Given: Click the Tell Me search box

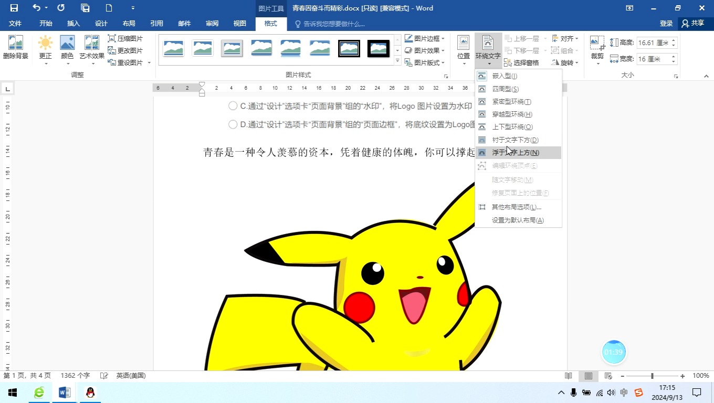Looking at the screenshot, I should (330, 24).
